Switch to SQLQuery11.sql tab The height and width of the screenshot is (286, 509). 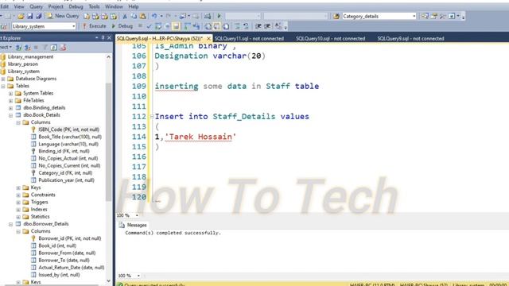click(x=249, y=39)
